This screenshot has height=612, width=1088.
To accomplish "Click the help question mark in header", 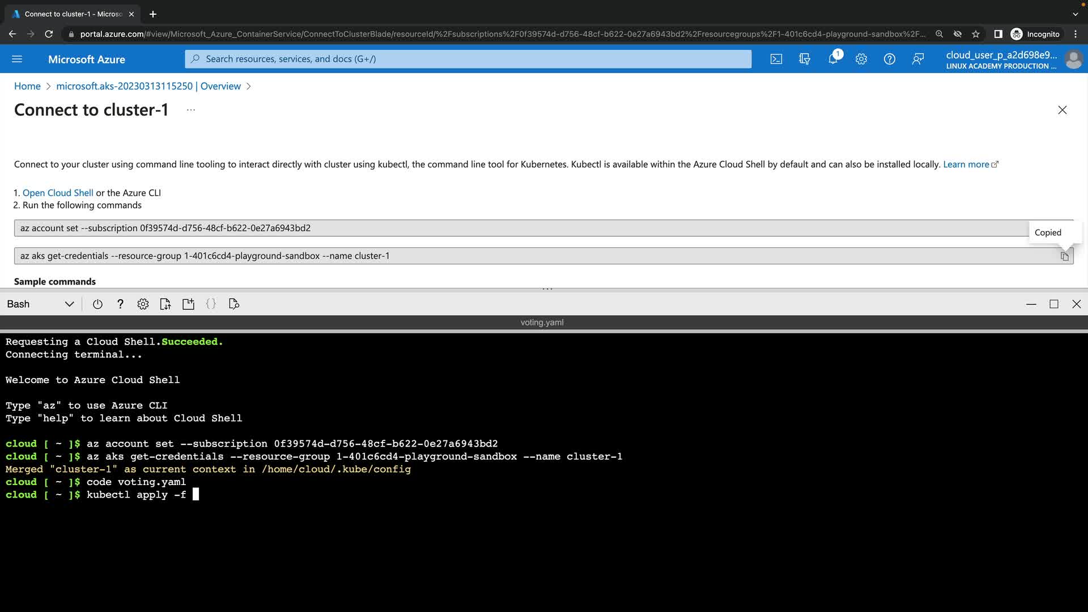I will point(890,59).
